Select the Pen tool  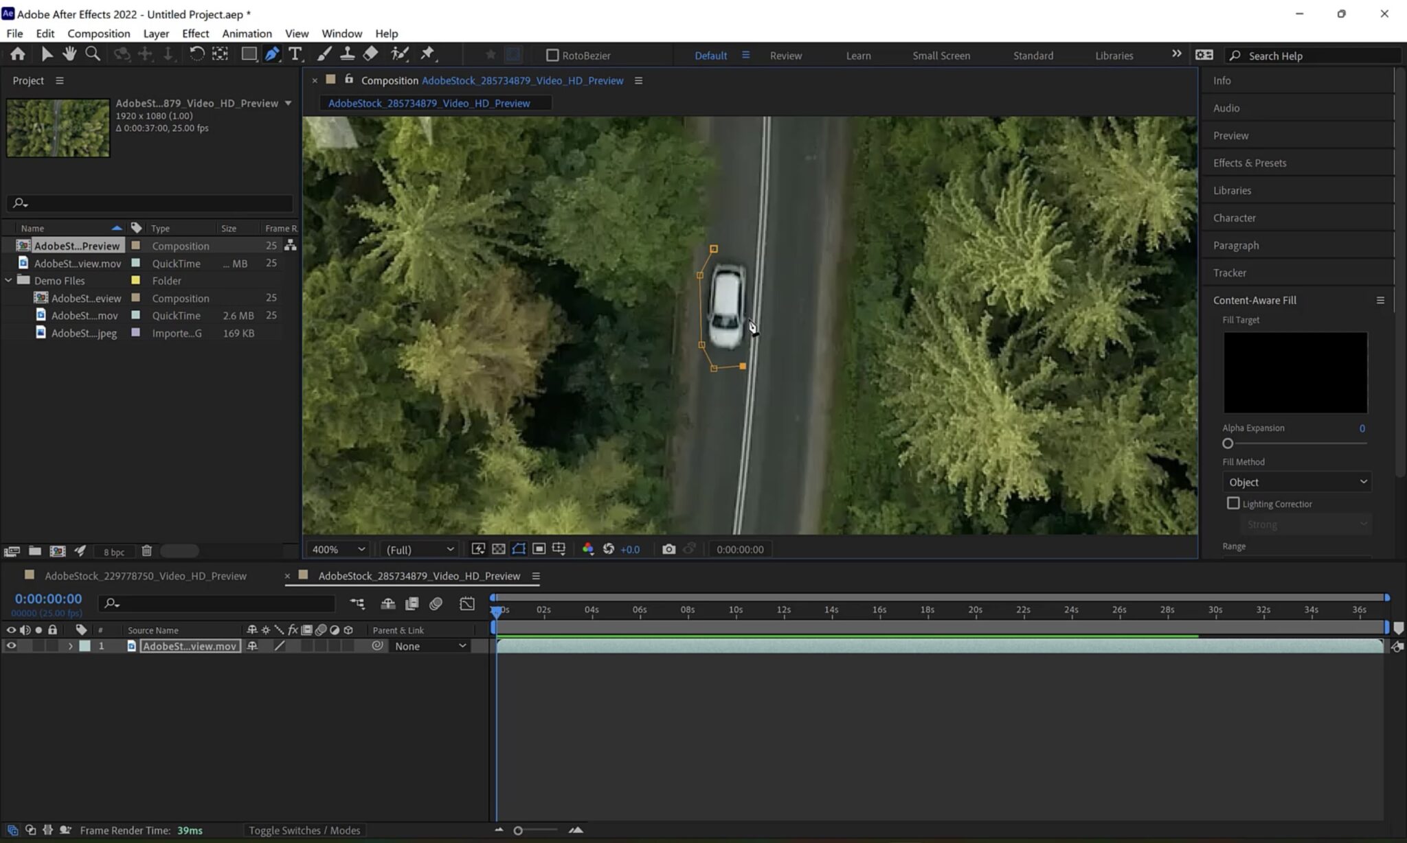coord(273,54)
